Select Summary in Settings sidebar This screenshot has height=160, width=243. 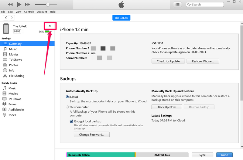click(27, 43)
